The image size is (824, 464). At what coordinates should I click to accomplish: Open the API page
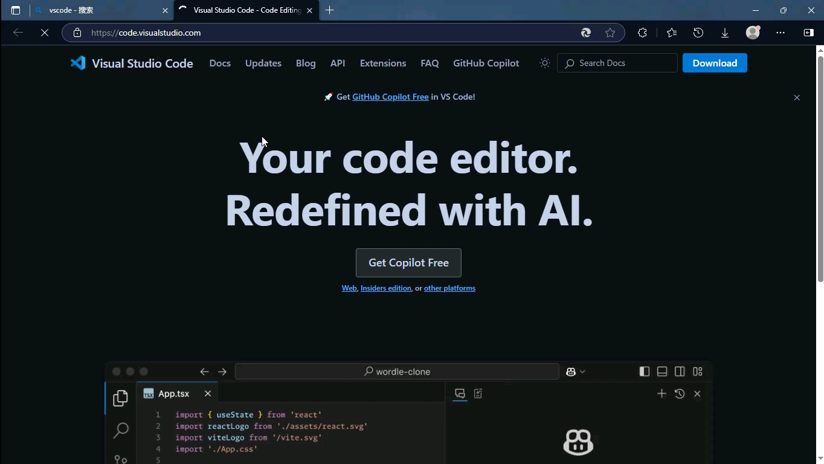[338, 63]
